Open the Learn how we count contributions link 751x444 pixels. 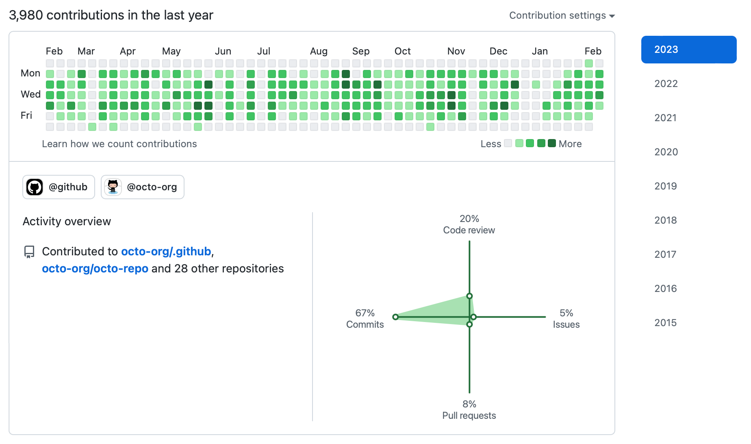pyautogui.click(x=119, y=144)
